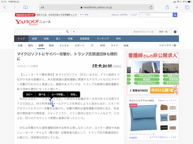
Task: Reload the page with refresh icon
Action: tap(151, 7)
